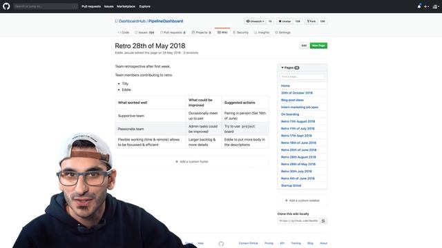
Task: Open the 20th of October 2018 page
Action: [x=297, y=93]
